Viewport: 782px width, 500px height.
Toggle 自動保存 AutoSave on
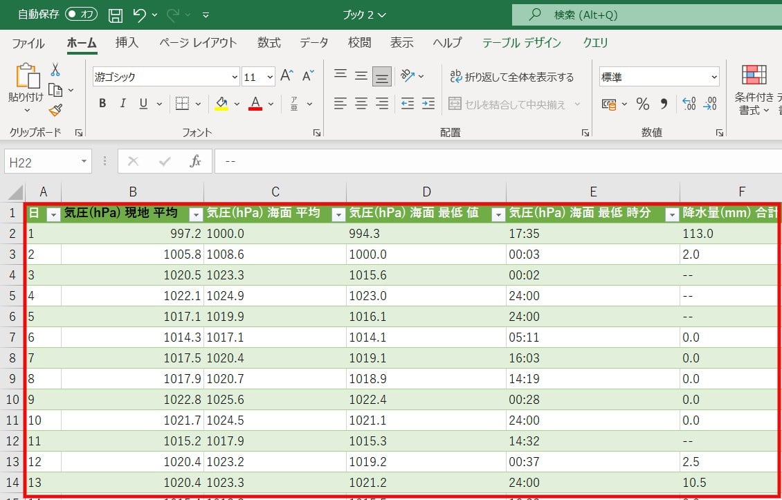pos(80,13)
